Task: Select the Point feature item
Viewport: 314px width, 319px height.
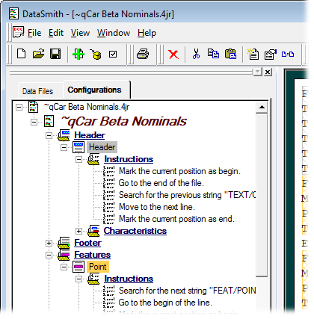Action: 98,267
